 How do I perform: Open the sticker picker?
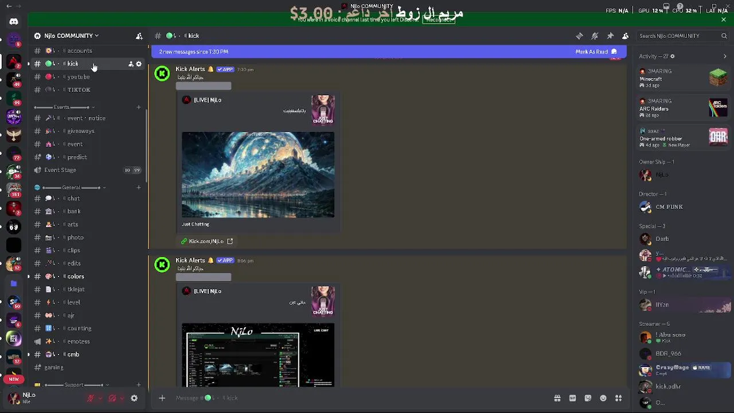tap(588, 398)
